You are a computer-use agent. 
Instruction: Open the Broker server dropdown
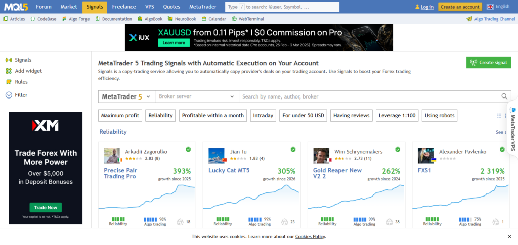tap(197, 96)
